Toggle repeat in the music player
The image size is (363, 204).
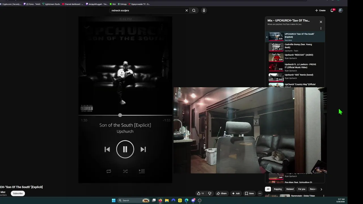pyautogui.click(x=109, y=171)
